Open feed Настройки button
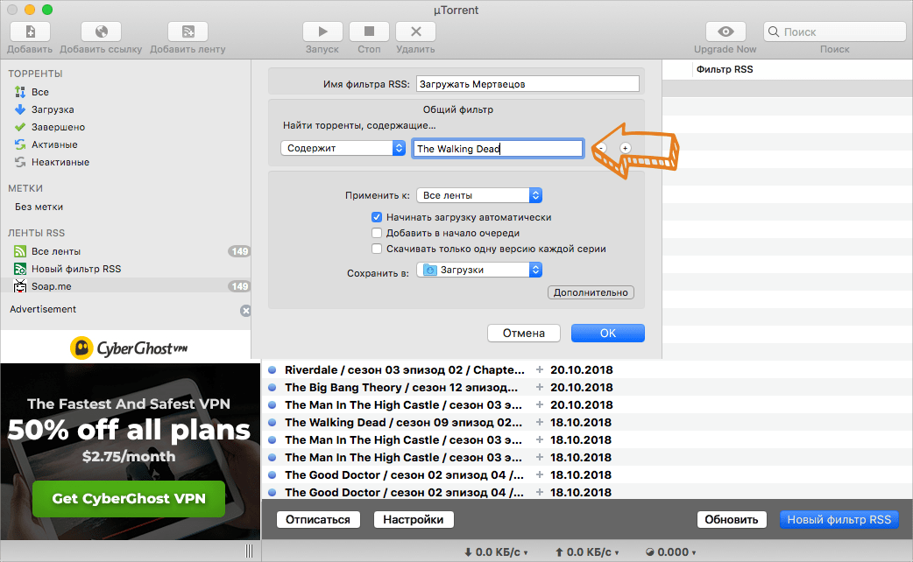 pos(414,519)
